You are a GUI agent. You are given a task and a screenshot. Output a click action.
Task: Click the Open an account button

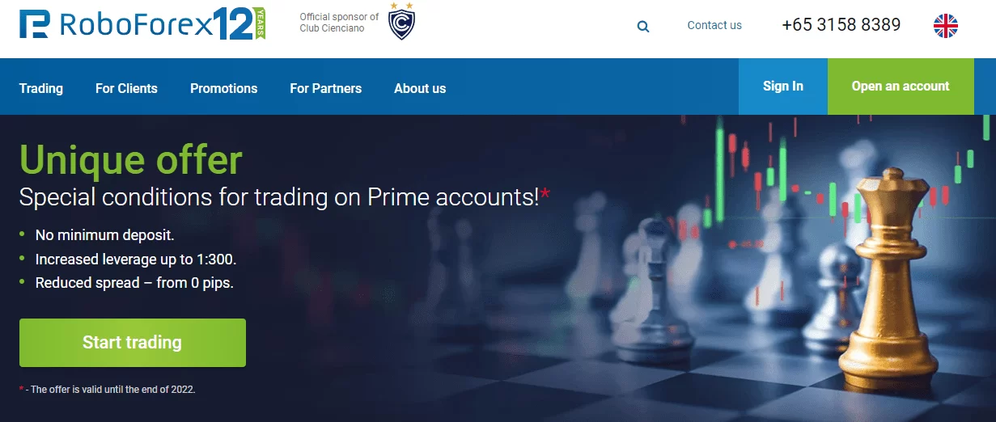[x=901, y=87]
